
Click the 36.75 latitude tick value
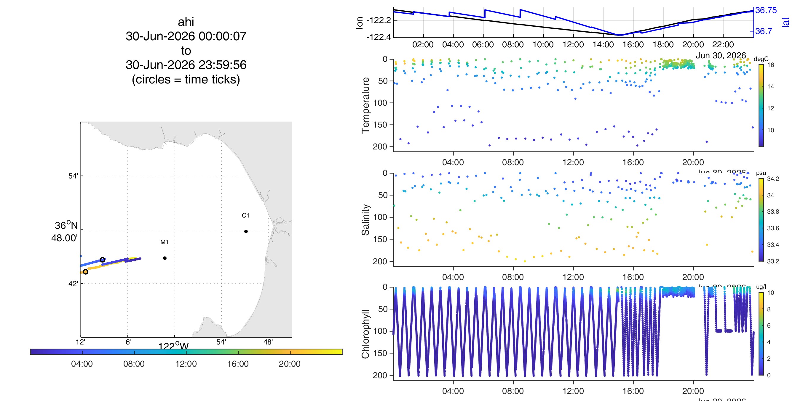(766, 10)
